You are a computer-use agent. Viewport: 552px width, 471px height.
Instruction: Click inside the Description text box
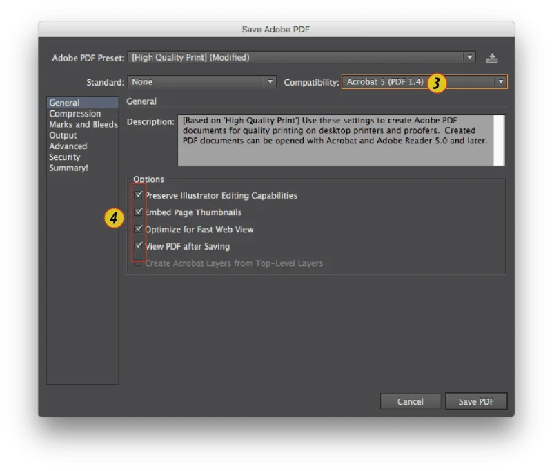[336, 141]
